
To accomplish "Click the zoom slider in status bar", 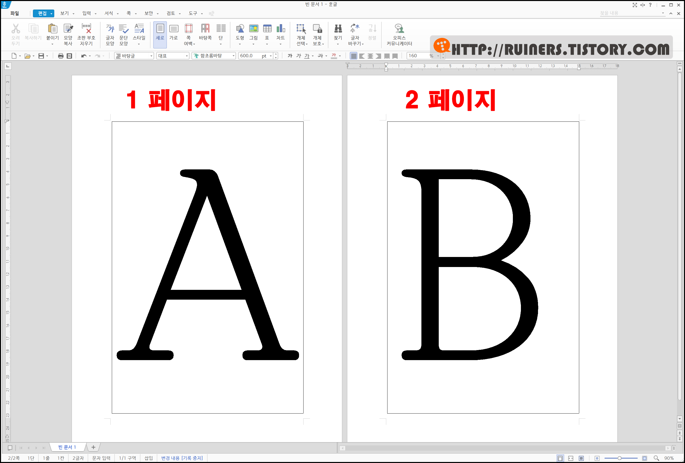I will [620, 458].
